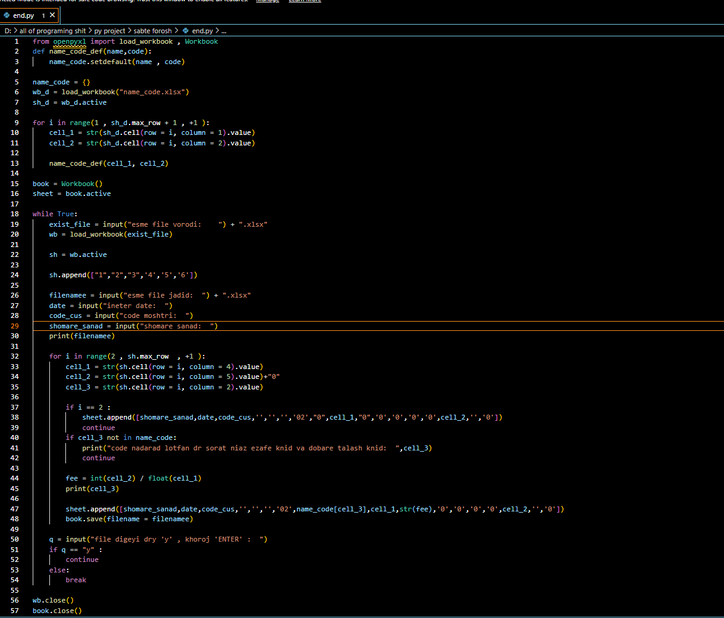The image size is (724, 618).
Task: Open the 'all of programing shit' breadcrumb
Action: [52, 31]
